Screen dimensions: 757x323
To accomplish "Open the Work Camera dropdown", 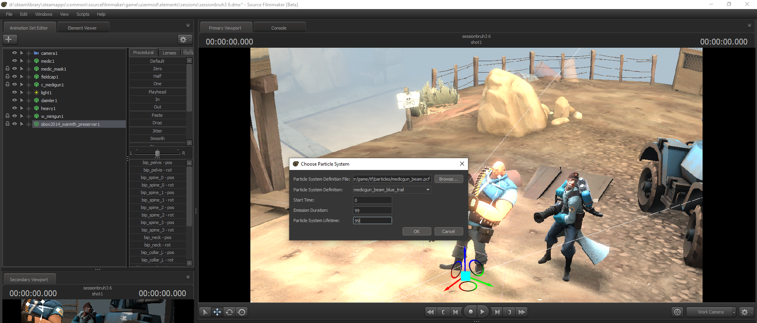I will (711, 312).
